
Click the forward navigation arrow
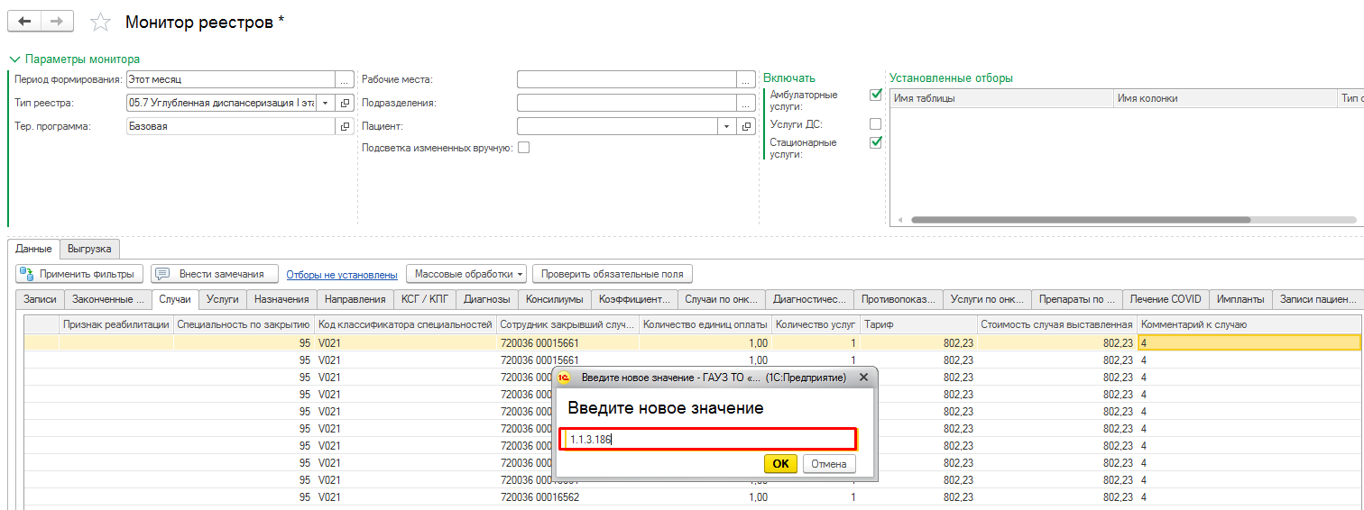[57, 21]
